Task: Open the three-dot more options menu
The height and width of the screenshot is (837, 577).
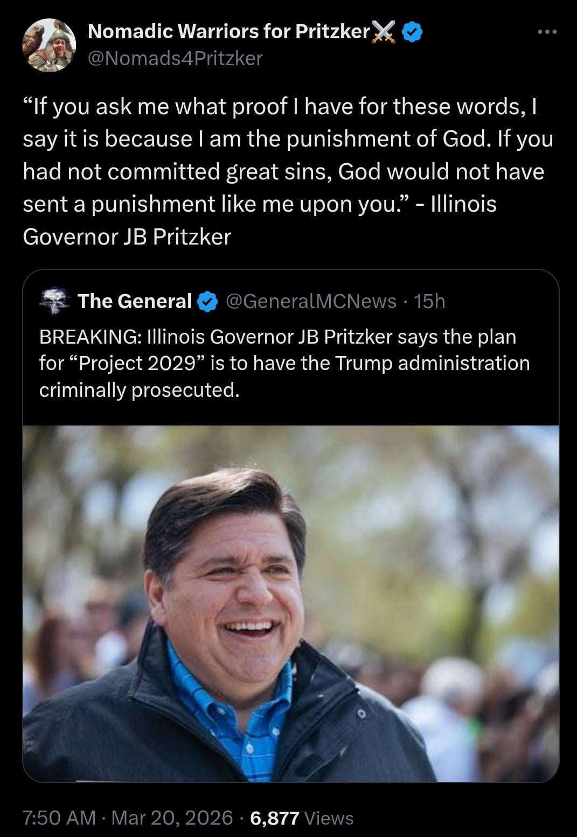Action: tap(547, 32)
